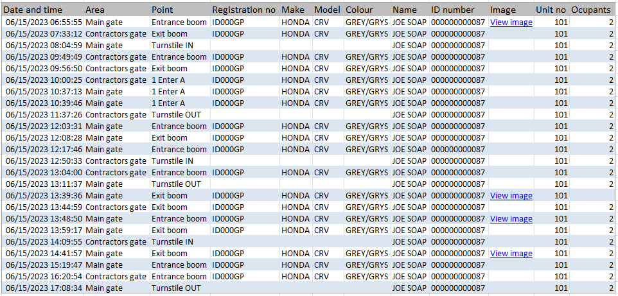Select the Ocupants column header

coord(591,10)
